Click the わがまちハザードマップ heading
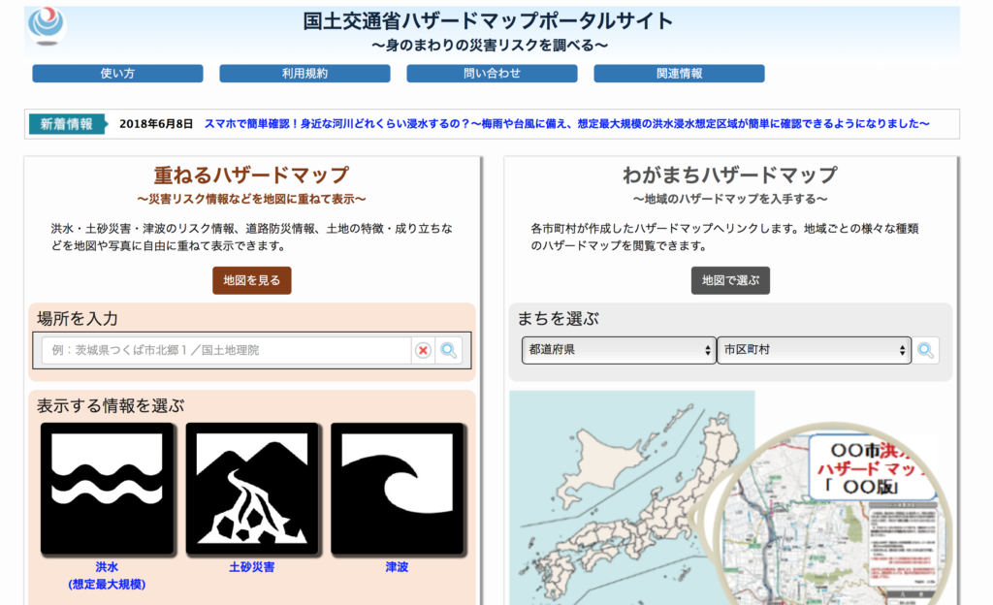Screen dimensions: 993x605 (x=730, y=175)
